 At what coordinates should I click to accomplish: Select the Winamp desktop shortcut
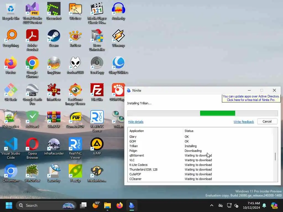[118, 38]
